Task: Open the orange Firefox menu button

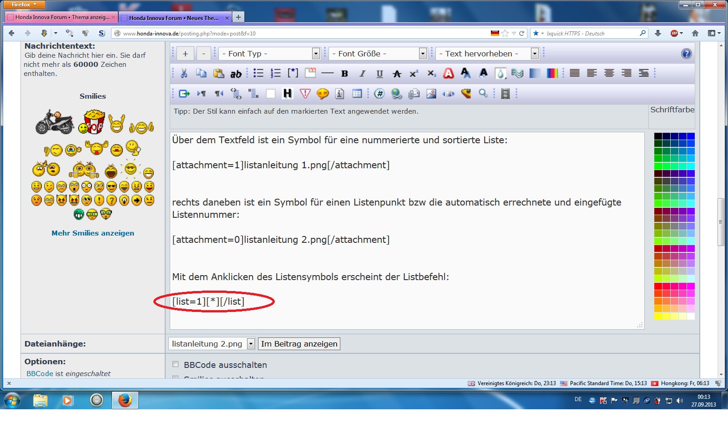Action: (x=24, y=5)
